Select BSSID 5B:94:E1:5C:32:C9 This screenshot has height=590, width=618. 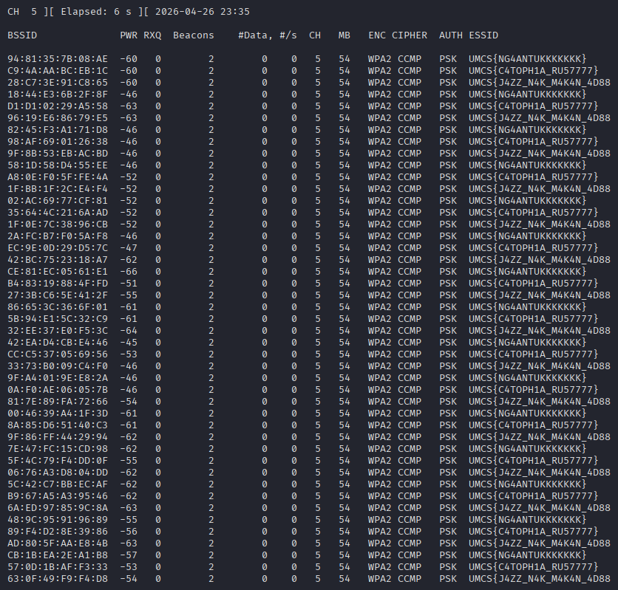58,319
